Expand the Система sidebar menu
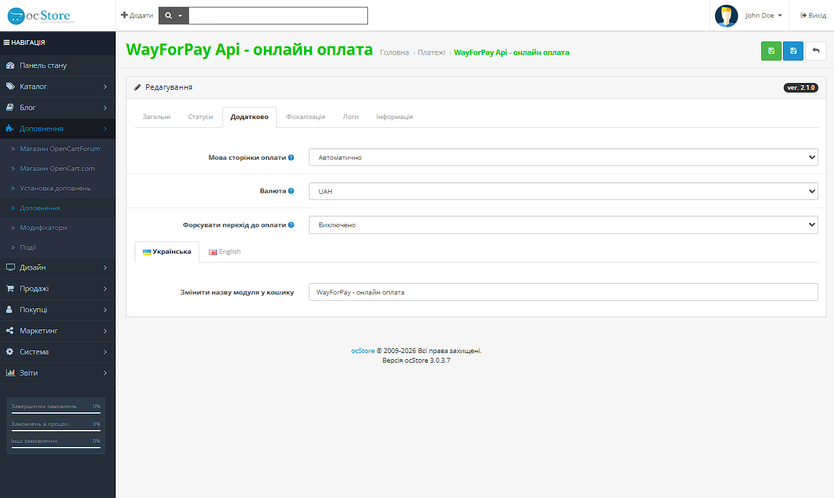 58,352
